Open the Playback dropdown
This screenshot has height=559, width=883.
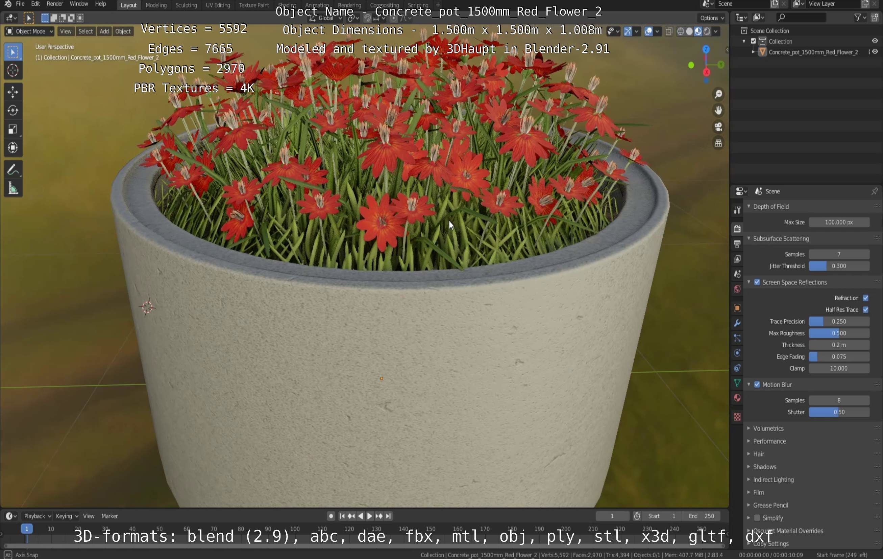37,516
